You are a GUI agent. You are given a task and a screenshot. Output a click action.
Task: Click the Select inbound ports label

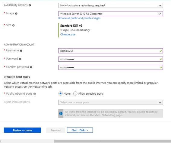click(x=17, y=102)
